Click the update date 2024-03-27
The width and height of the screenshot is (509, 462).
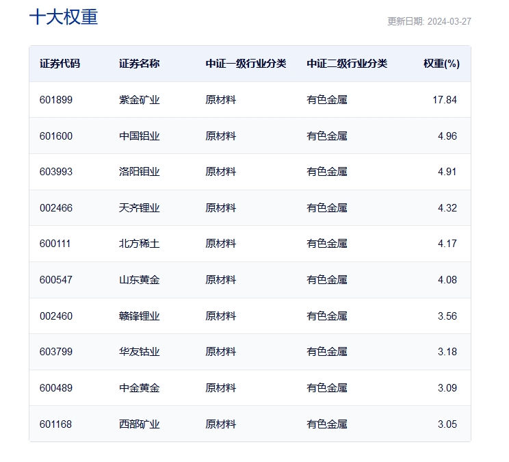coord(449,21)
